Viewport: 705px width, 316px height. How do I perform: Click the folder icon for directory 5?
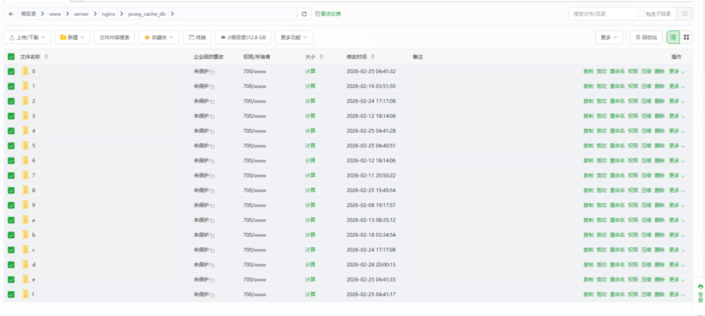click(x=25, y=146)
